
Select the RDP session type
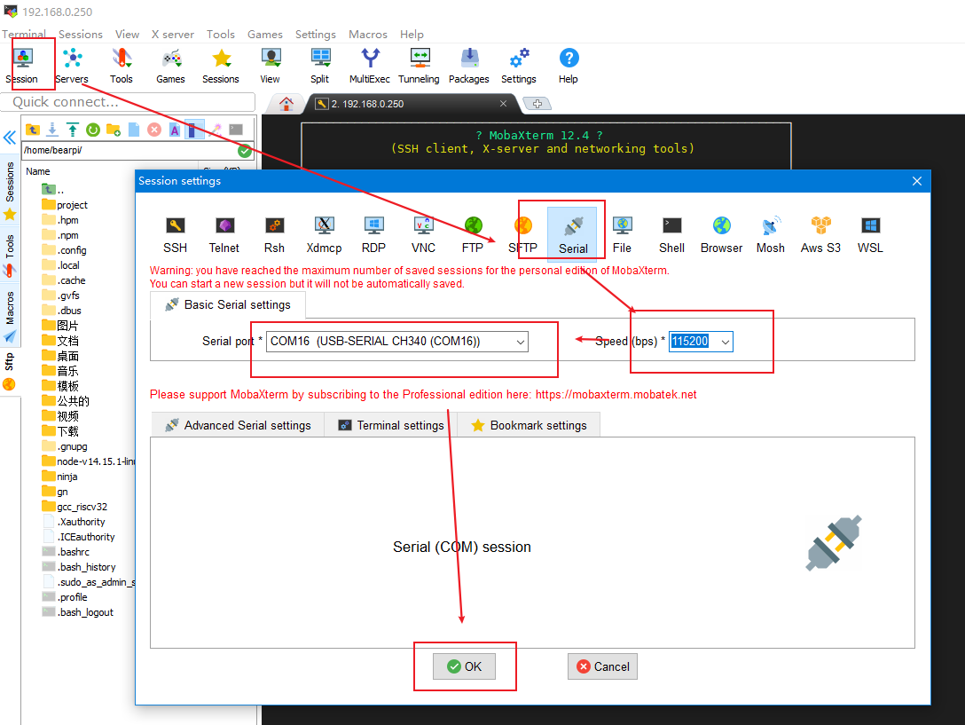[x=373, y=234]
